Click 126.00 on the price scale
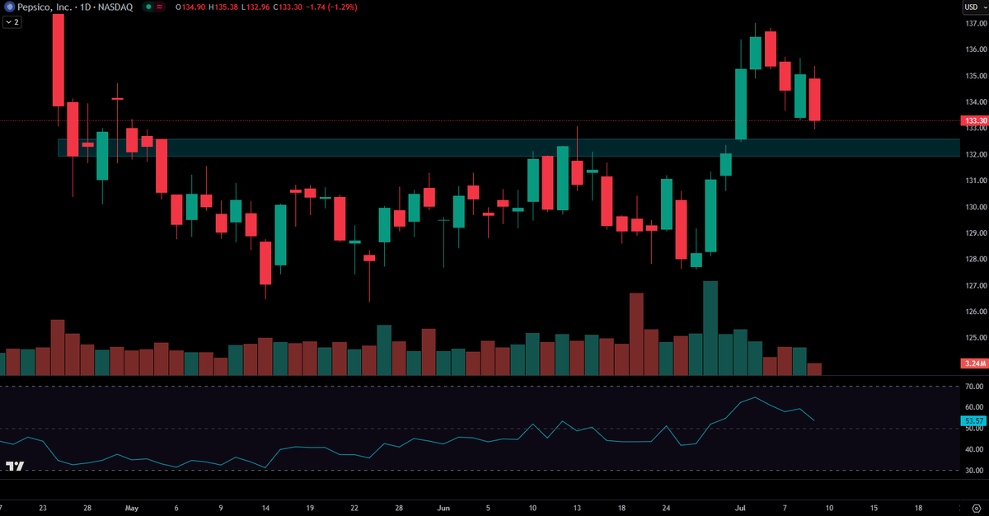Image resolution: width=989 pixels, height=516 pixels. [976, 312]
